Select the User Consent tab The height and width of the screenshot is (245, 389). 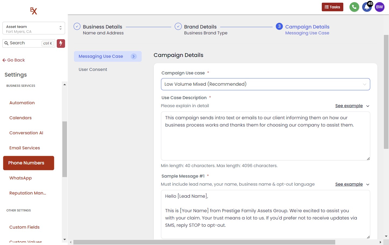[93, 70]
